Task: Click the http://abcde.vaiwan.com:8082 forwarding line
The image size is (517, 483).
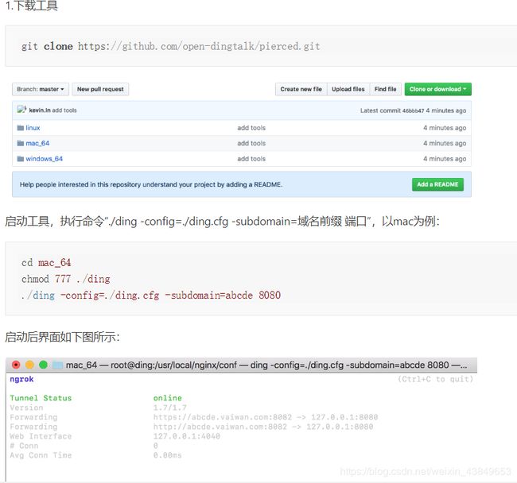Action: (x=263, y=427)
